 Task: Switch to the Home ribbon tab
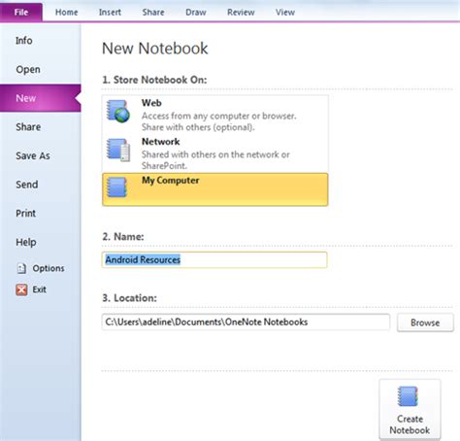coord(66,13)
